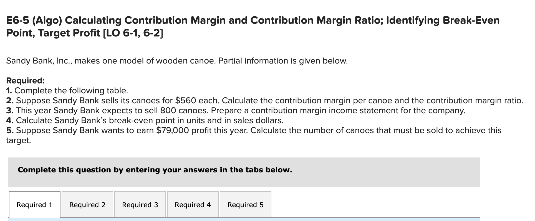Open the Required 5 tab
This screenshot has width=535, height=221.
click(245, 204)
